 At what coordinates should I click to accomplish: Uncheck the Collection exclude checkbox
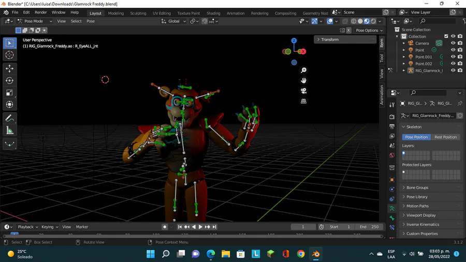click(446, 36)
